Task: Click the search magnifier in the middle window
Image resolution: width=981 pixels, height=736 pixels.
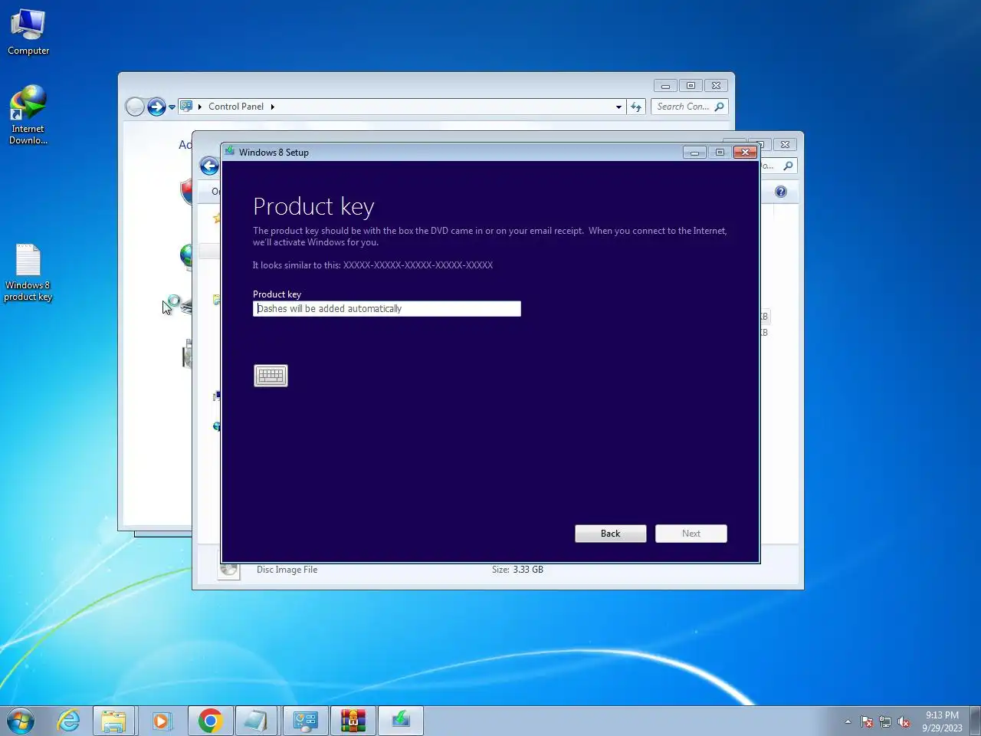Action: (788, 166)
